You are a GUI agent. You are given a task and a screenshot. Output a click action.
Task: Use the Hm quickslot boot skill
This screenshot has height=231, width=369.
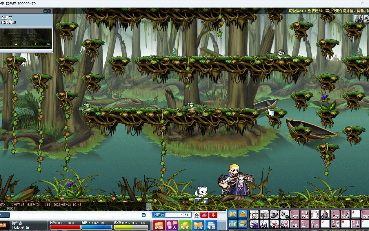tap(275, 214)
